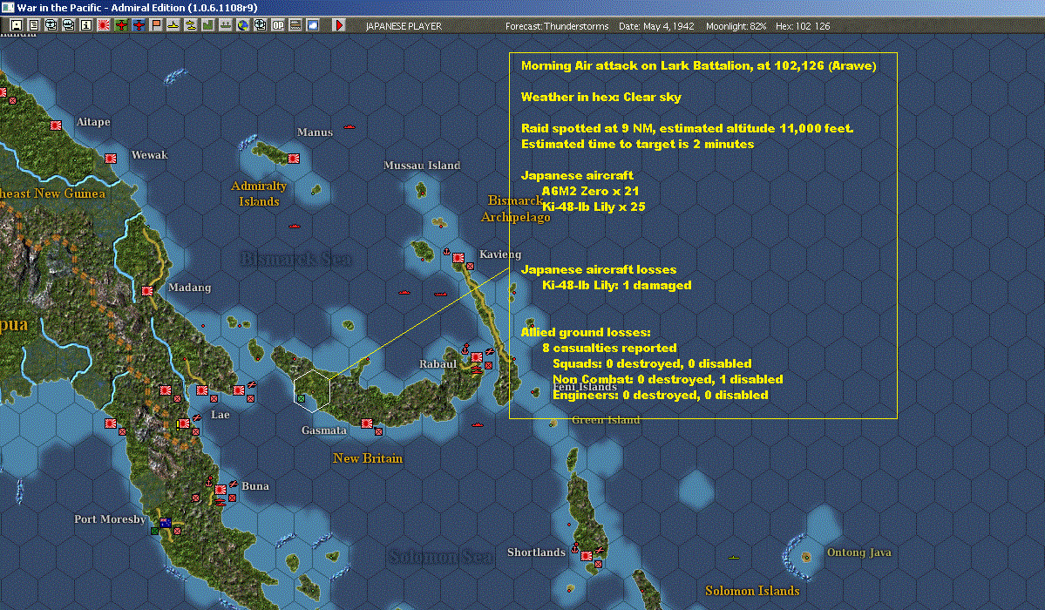Select the Japanese base marker at Madang
The image size is (1045, 610).
[147, 291]
